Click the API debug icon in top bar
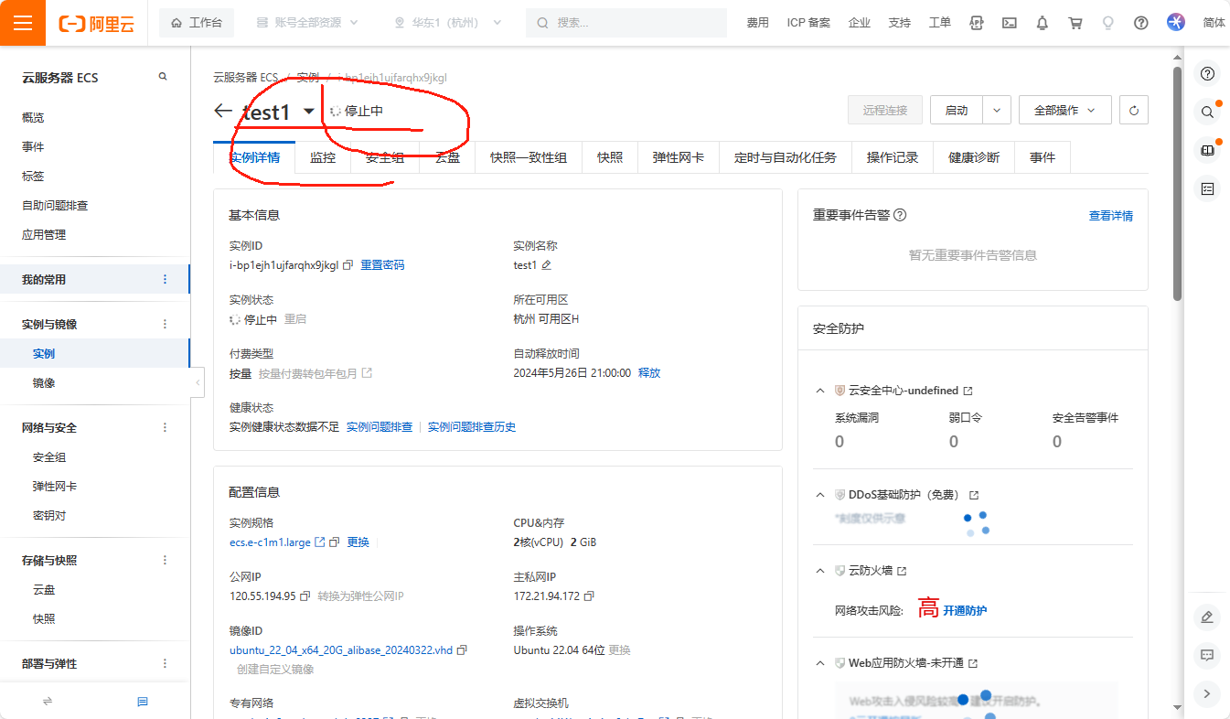 [977, 23]
